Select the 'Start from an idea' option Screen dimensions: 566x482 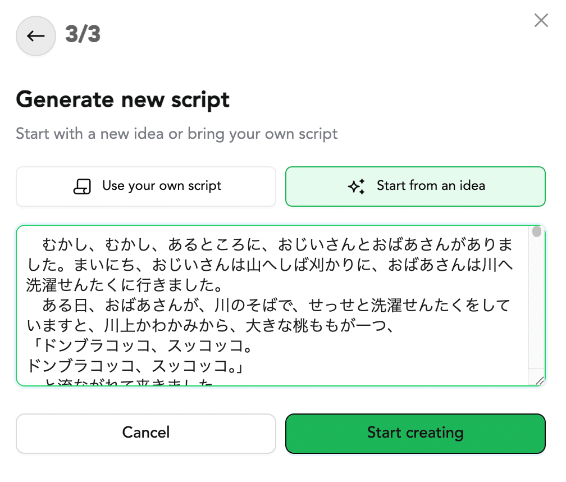[415, 187]
